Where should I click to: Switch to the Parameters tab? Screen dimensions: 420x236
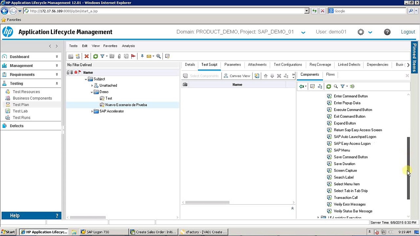(233, 65)
